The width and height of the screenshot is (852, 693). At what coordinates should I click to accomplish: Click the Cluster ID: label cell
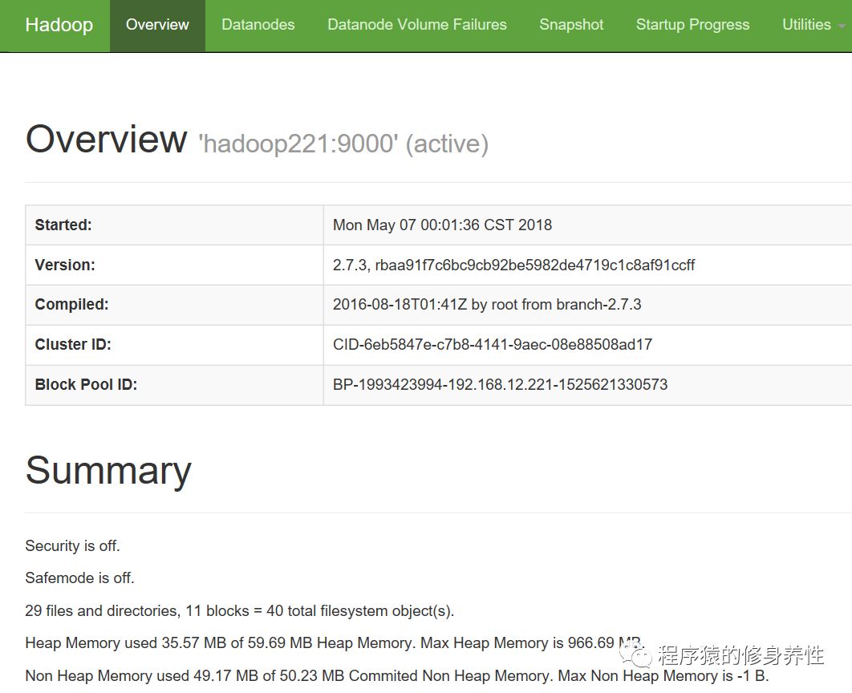click(174, 345)
